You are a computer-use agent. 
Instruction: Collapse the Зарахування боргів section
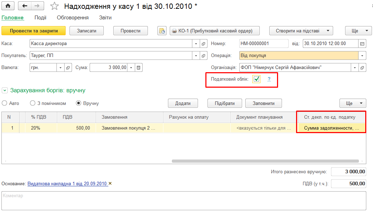click(x=5, y=91)
